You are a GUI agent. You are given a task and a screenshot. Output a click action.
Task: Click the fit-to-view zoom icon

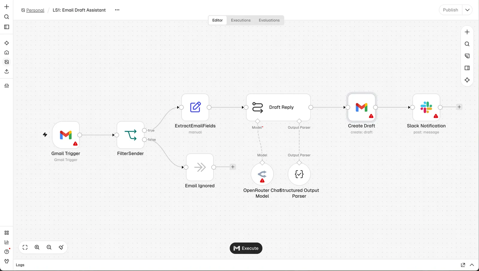[25, 247]
